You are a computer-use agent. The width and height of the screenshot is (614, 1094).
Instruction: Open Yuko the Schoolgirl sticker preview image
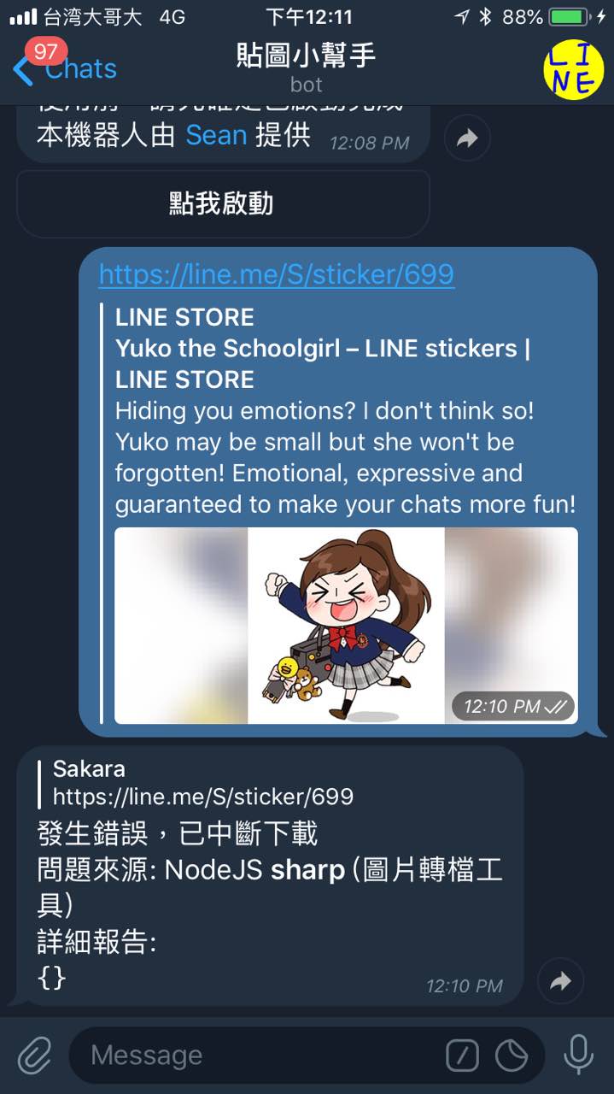(x=346, y=626)
